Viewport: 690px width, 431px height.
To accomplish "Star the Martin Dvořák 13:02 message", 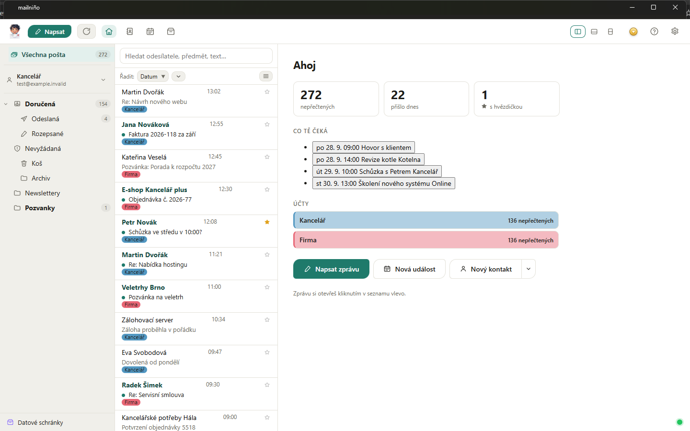I will (267, 92).
